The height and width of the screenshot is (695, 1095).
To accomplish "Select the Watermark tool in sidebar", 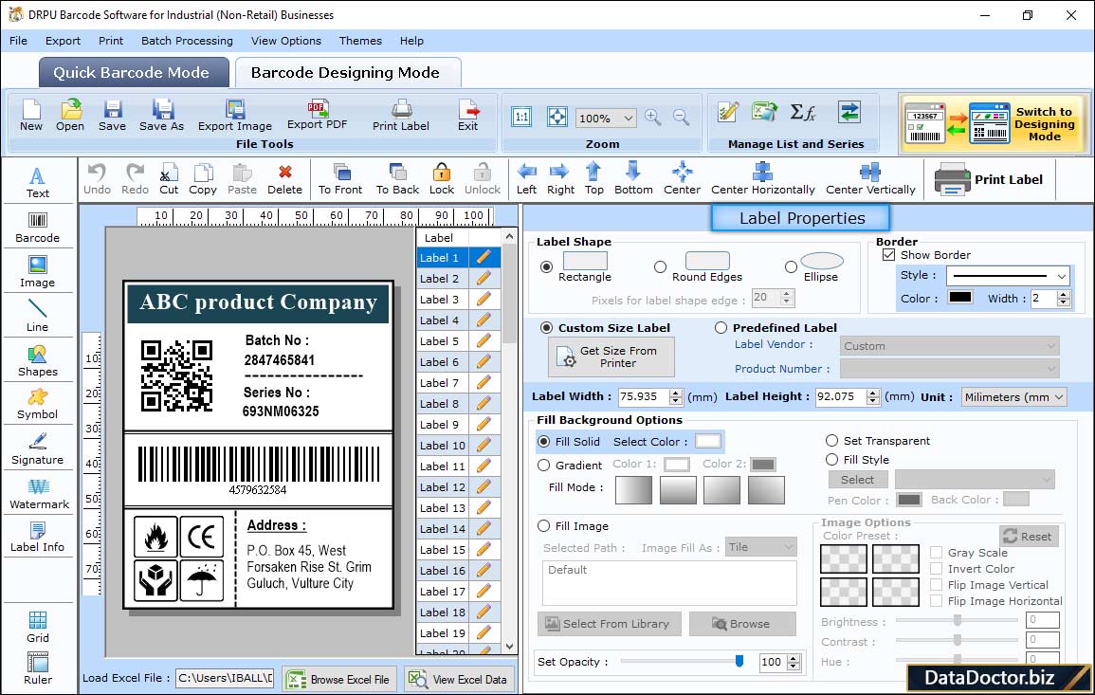I will click(39, 493).
